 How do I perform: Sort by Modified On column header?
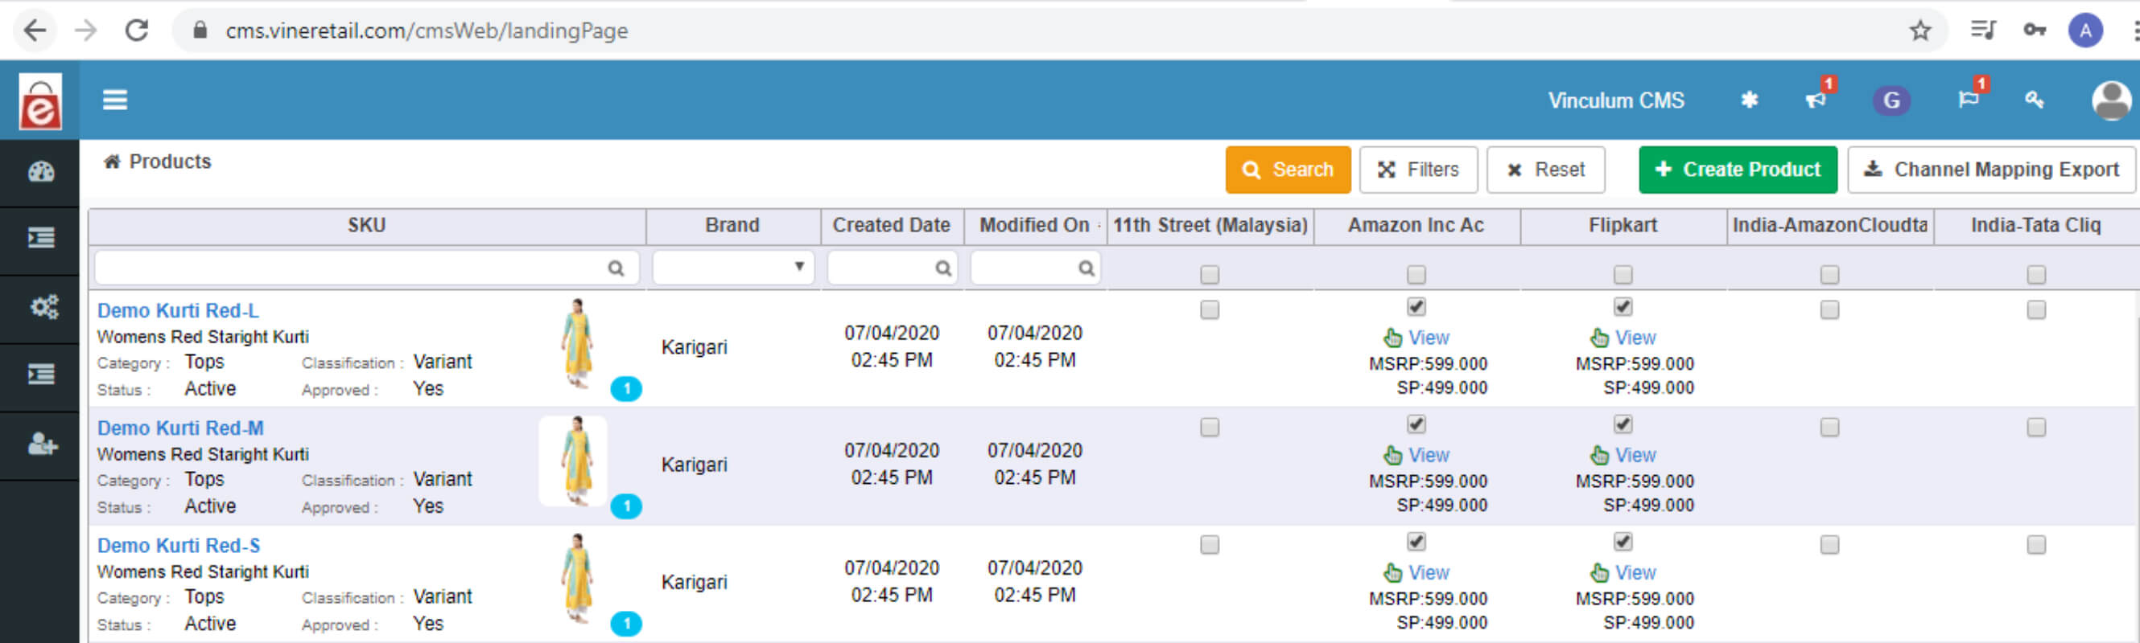[x=1034, y=226]
